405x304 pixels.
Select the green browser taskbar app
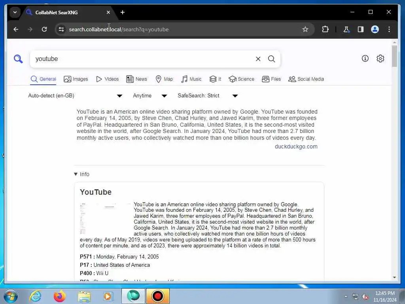[133, 296]
